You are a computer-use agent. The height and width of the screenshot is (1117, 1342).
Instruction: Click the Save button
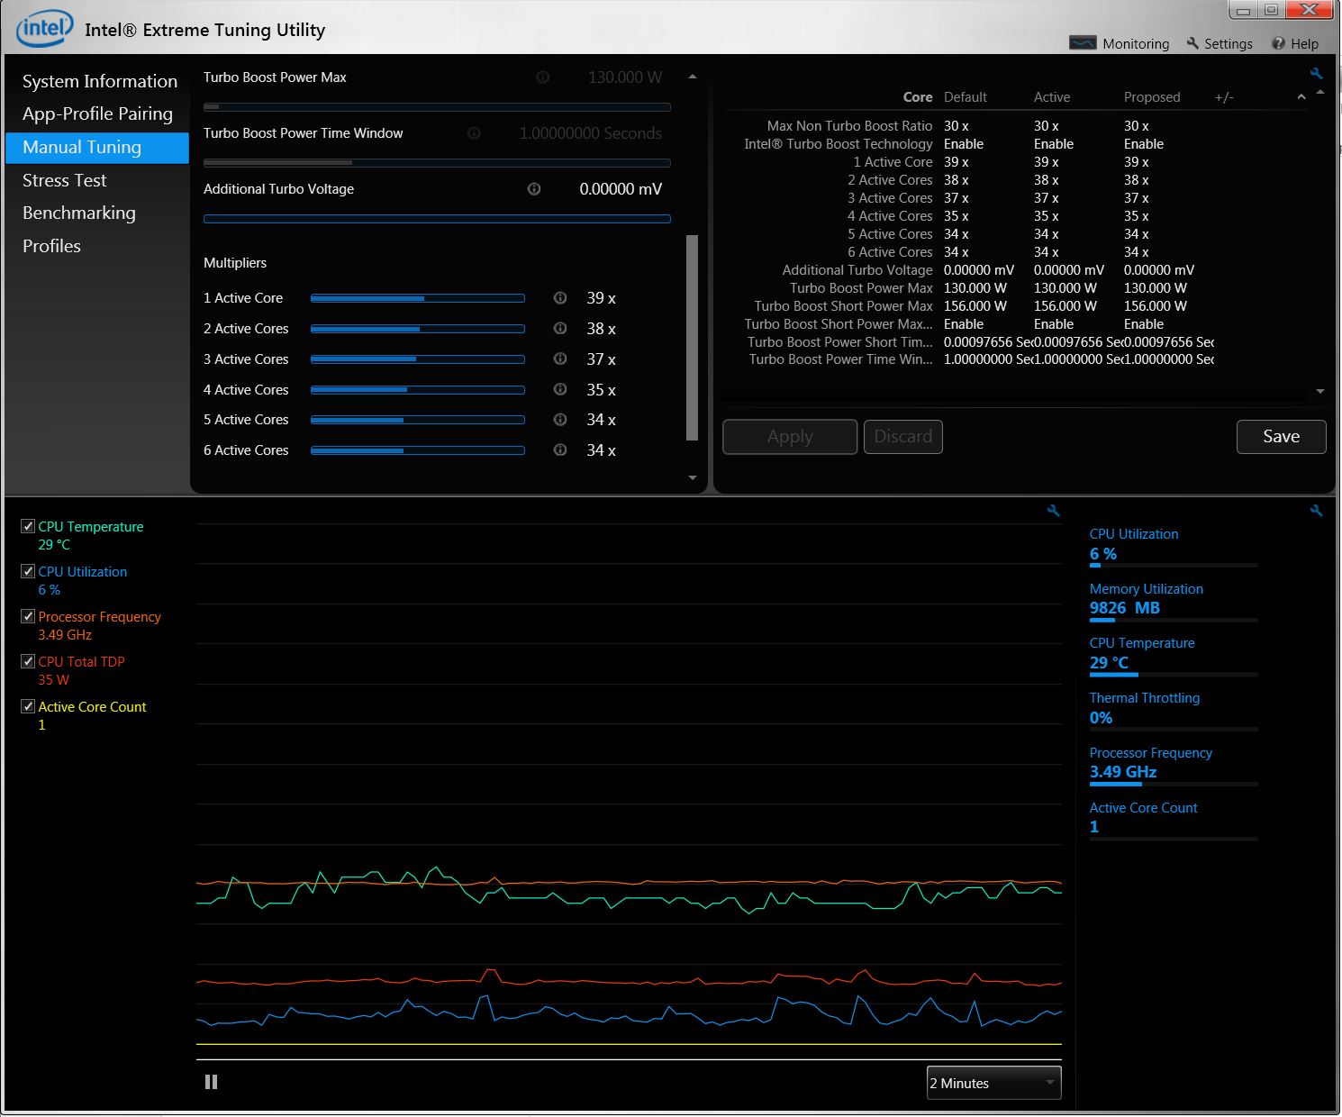[1280, 437]
